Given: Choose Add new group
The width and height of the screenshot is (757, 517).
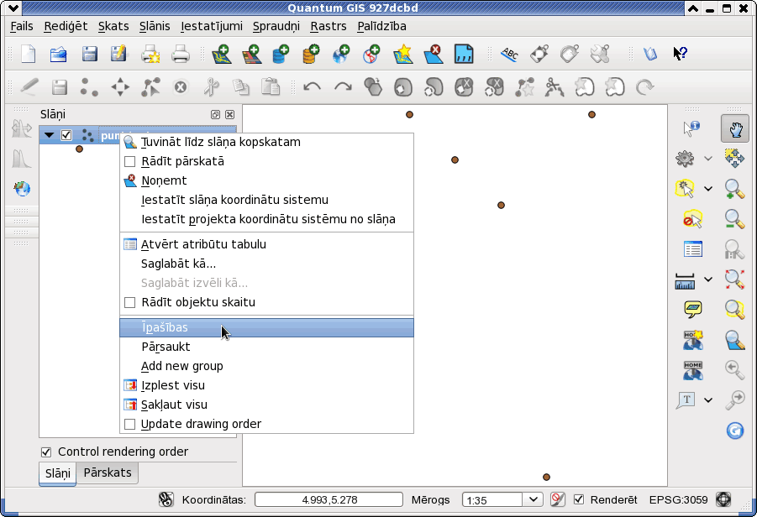Looking at the screenshot, I should [x=266, y=366].
